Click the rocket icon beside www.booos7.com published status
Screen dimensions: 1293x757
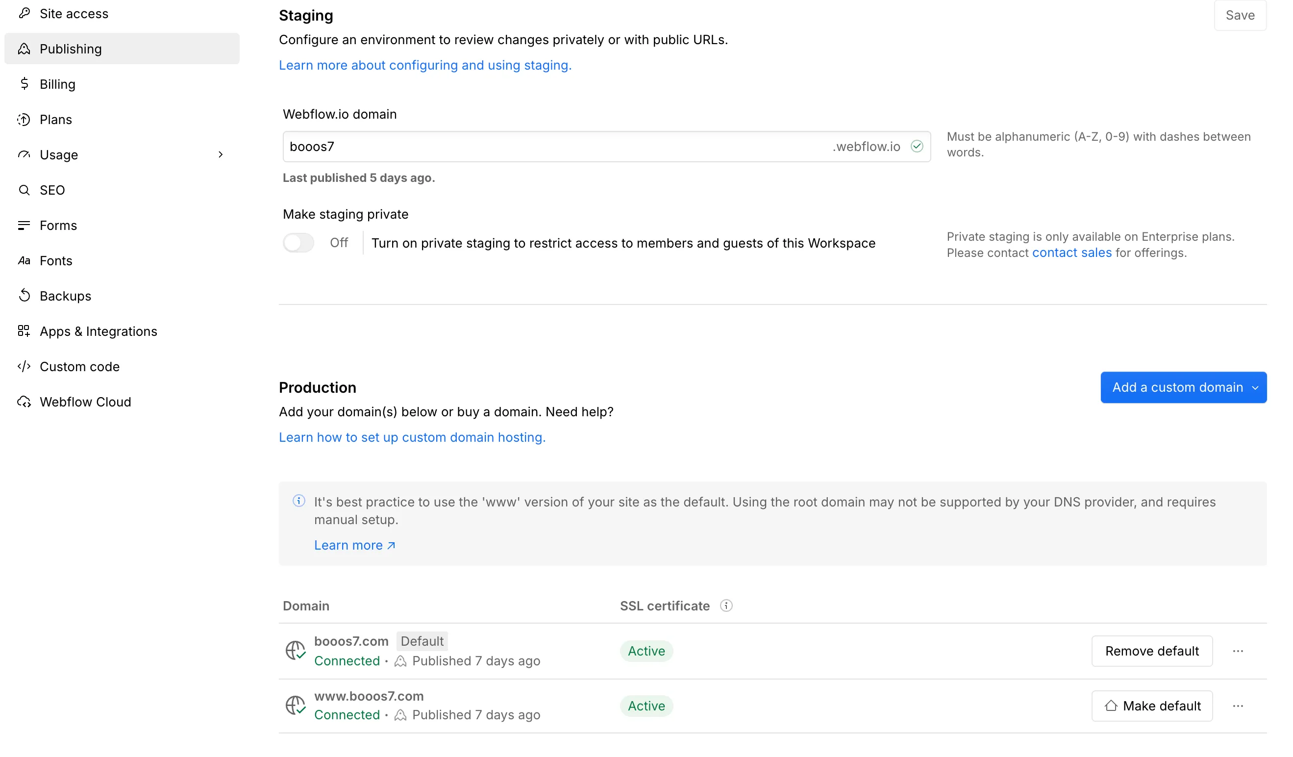(x=401, y=716)
